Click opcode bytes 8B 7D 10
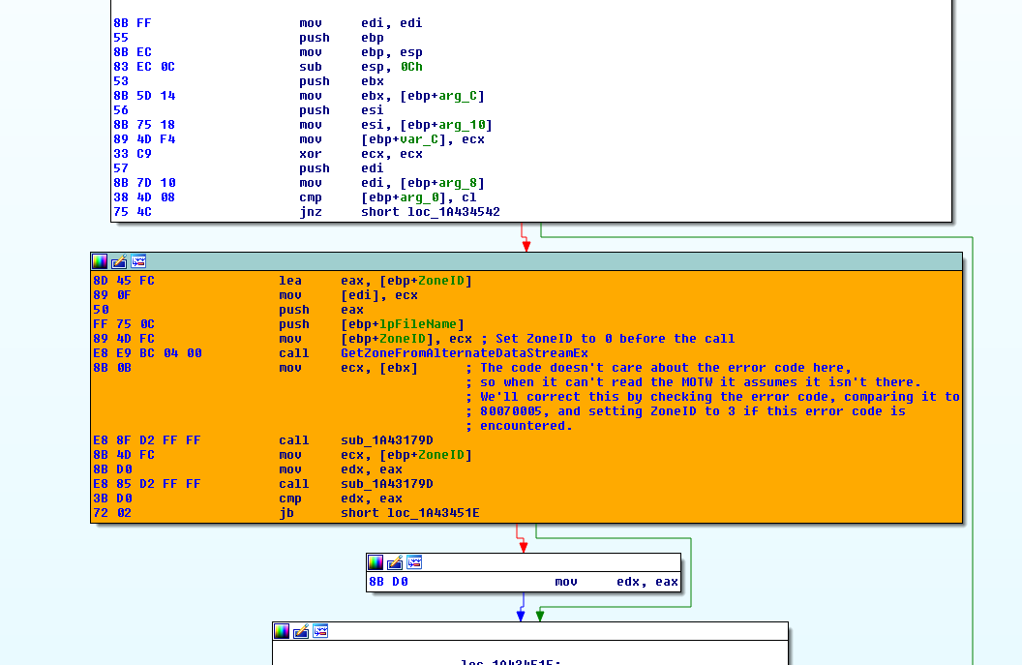1022x665 pixels. pos(144,183)
